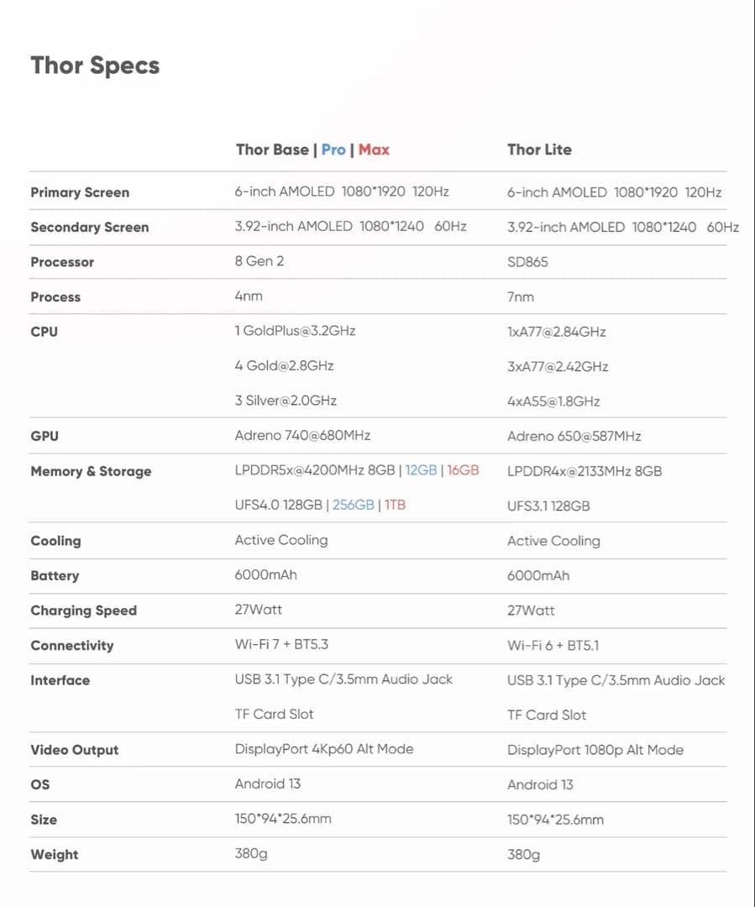Click the Adreno 740@680MHz GPU value
755x907 pixels.
click(x=302, y=435)
